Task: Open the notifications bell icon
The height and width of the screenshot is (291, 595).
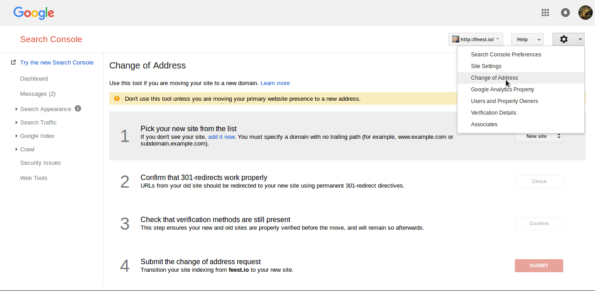Action: click(565, 13)
